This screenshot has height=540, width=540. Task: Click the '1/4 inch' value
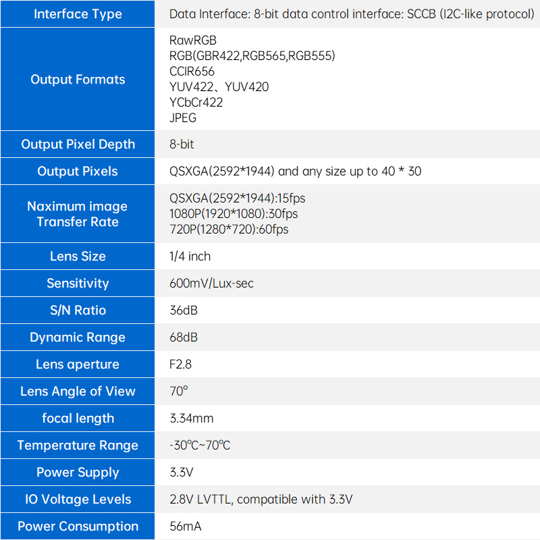point(190,256)
